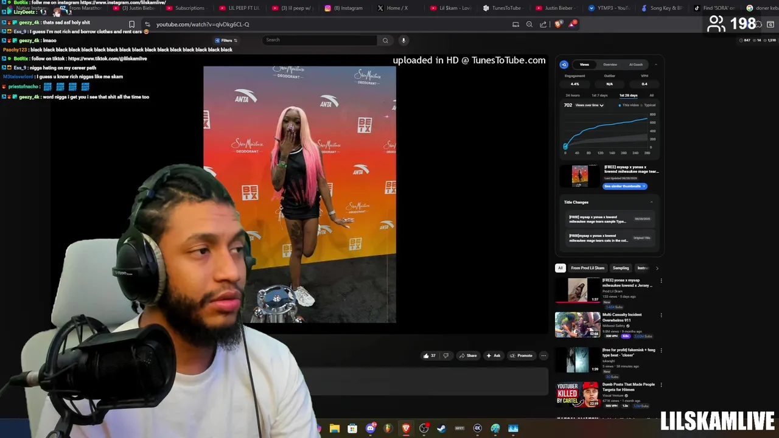Click the site settings icon beside URL

(147, 24)
